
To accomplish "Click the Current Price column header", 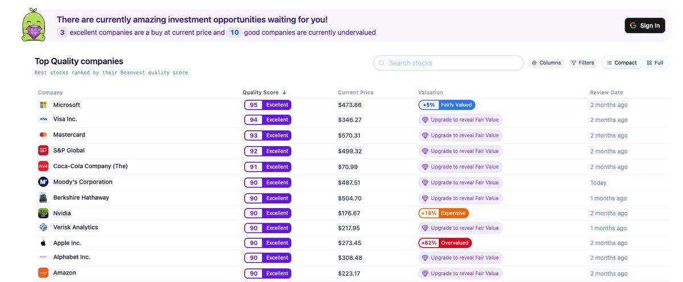I will coord(356,93).
